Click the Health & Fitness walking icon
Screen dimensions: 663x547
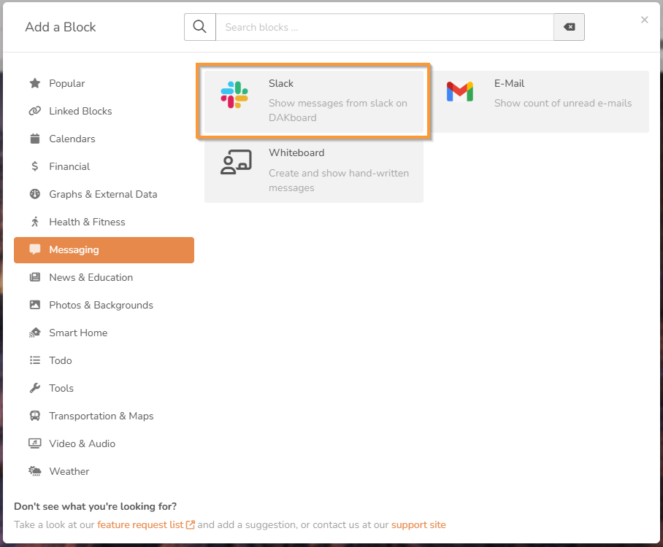[x=35, y=222]
